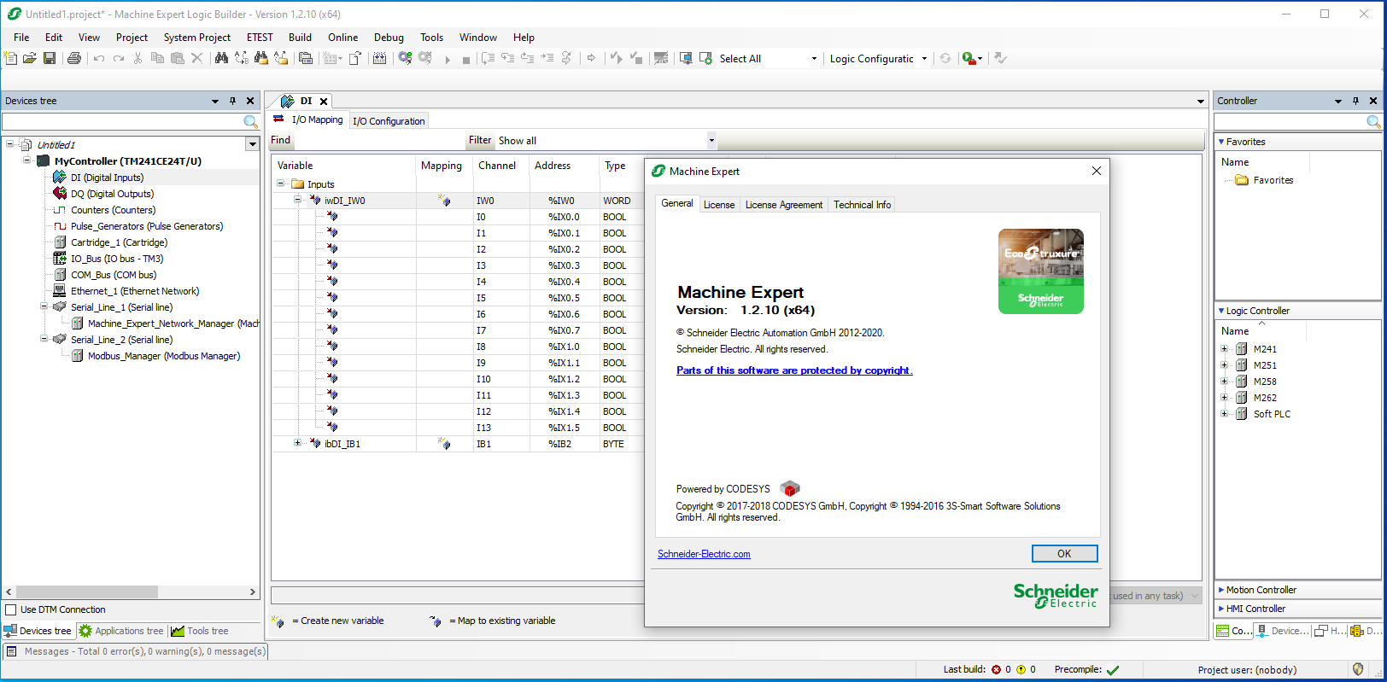Expand the M251 controller node
Screen dimensions: 1387x682
[x=1224, y=365]
